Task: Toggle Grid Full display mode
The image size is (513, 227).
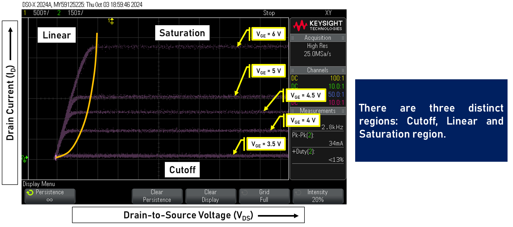Action: coord(264,196)
